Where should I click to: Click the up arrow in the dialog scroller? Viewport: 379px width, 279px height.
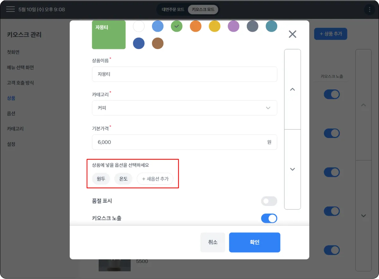[x=292, y=89]
